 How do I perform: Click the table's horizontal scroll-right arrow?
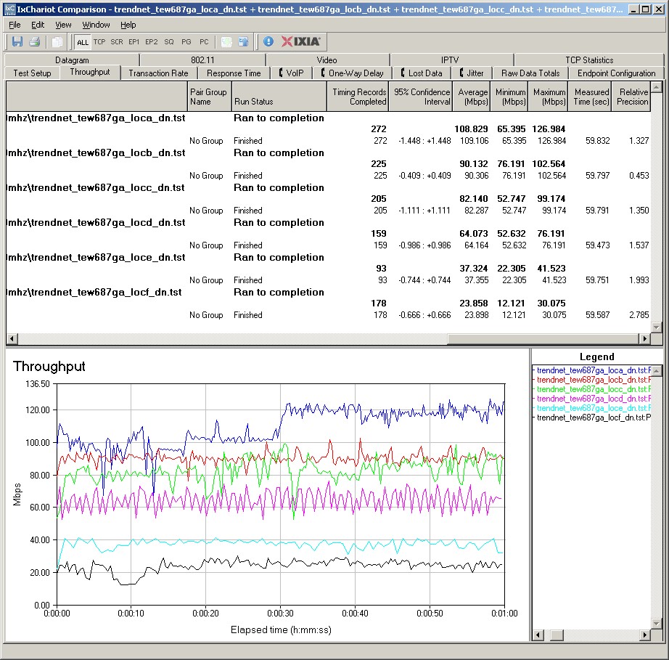click(644, 339)
